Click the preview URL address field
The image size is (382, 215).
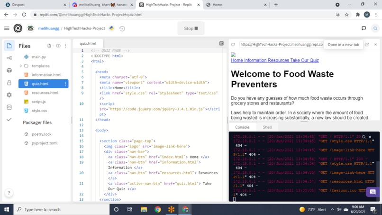click(282, 45)
